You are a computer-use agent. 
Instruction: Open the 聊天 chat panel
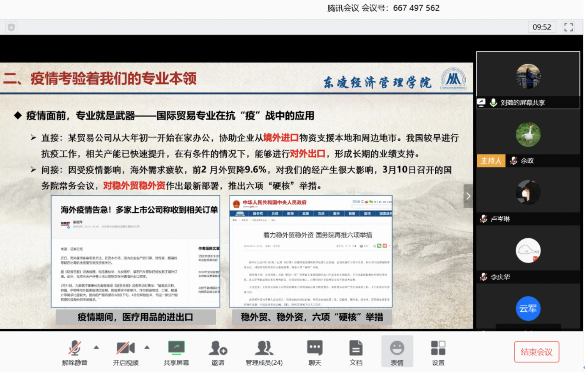coord(314,352)
